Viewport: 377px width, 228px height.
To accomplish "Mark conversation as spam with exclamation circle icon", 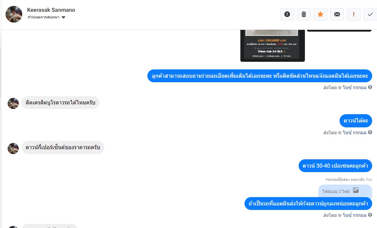I will 287,14.
